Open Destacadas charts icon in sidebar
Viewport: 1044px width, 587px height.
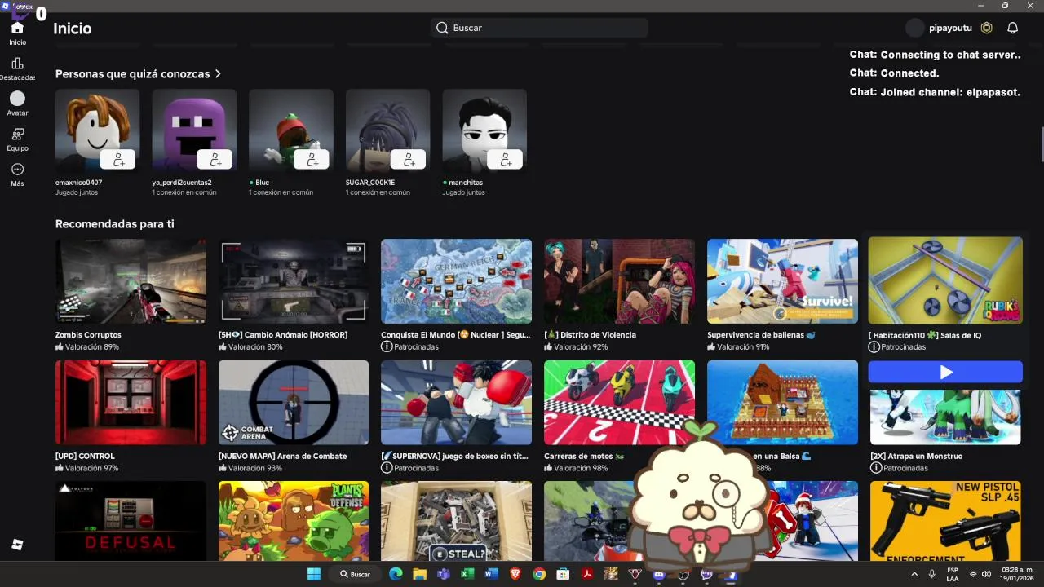click(x=17, y=64)
